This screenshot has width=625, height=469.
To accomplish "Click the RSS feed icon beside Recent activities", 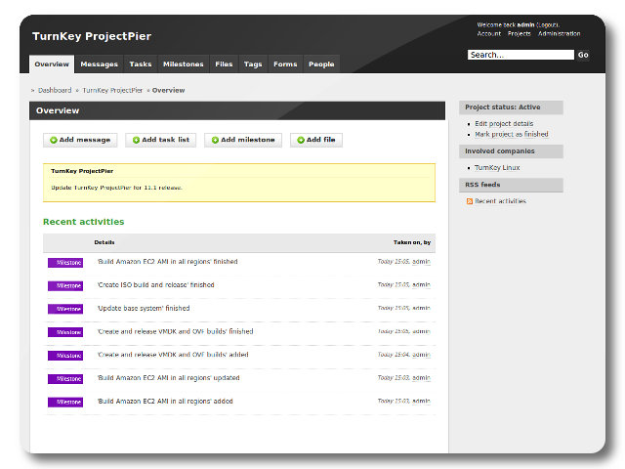I will pos(470,201).
